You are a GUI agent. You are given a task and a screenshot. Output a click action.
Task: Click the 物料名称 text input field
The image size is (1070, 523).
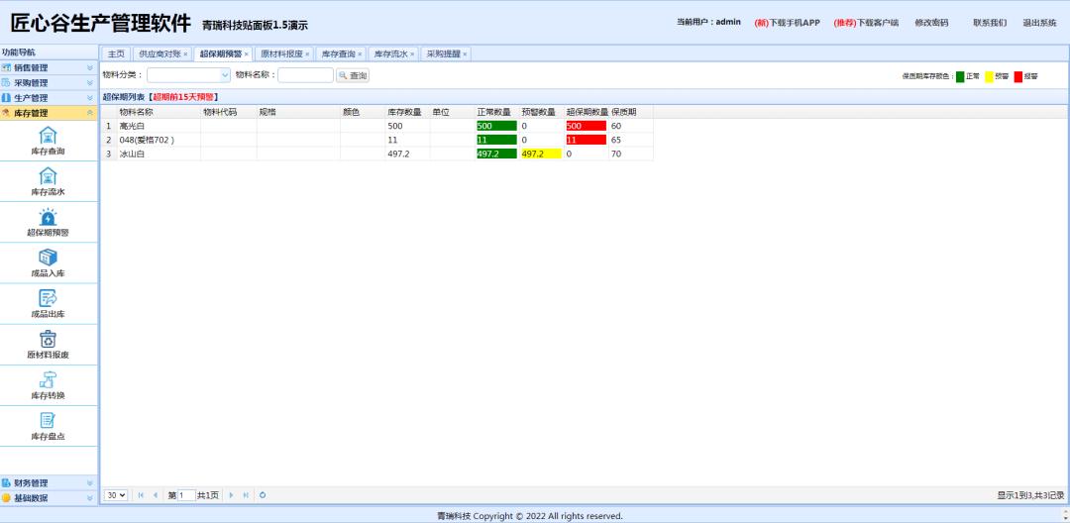[305, 75]
